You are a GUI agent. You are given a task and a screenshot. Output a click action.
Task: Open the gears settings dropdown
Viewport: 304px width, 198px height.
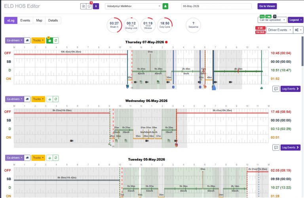point(298,30)
